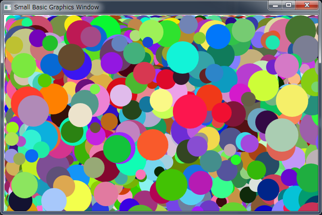Click the 'Small Basic Graphics Window' title text
Viewport: 322px width, 215px height.
[56, 7]
